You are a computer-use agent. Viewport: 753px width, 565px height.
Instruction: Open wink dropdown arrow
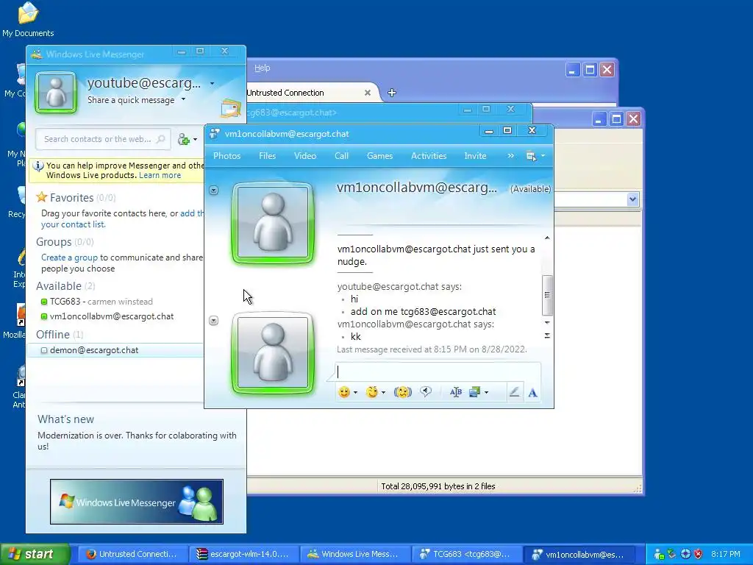click(383, 393)
